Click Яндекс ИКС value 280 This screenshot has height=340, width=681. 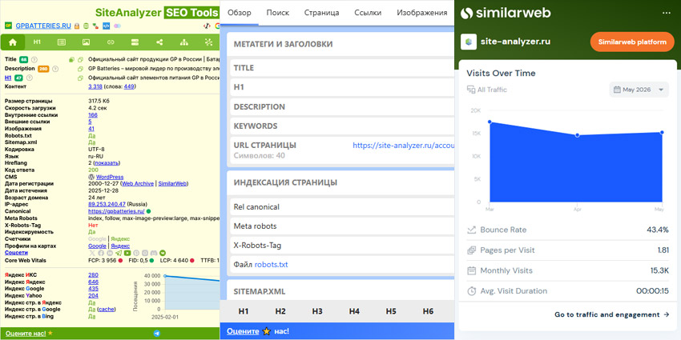point(93,275)
